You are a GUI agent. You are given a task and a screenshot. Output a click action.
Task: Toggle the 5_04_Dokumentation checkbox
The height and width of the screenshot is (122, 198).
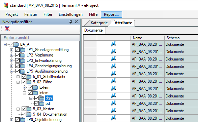coord(24,114)
